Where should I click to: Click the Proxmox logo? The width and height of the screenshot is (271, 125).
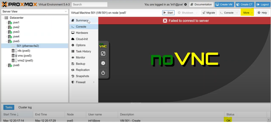19,4
